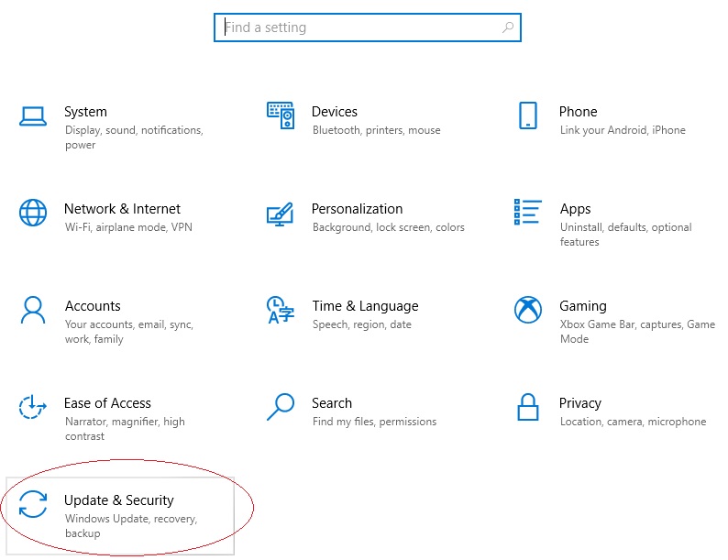The image size is (728, 560).
Task: Open the Phone settings title
Action: click(578, 112)
